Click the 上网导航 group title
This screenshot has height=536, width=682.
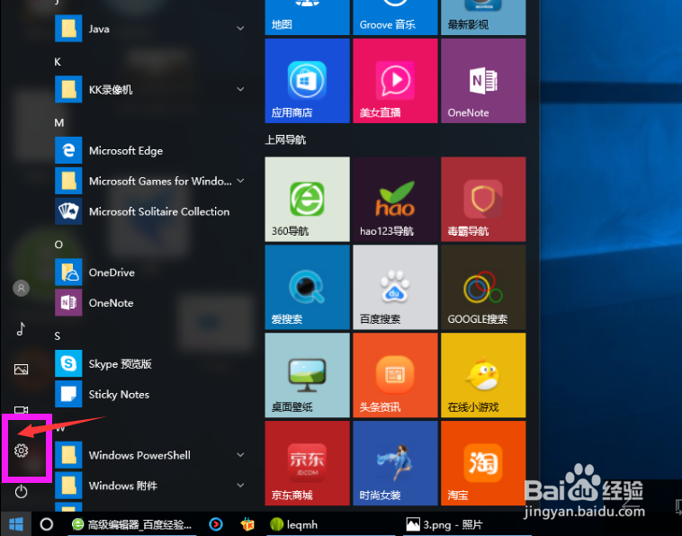[x=285, y=140]
